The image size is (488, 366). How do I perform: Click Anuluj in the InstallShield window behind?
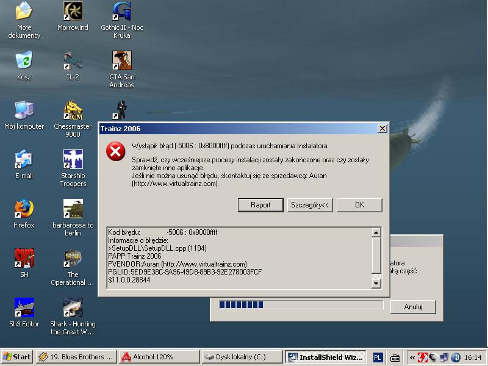(413, 307)
